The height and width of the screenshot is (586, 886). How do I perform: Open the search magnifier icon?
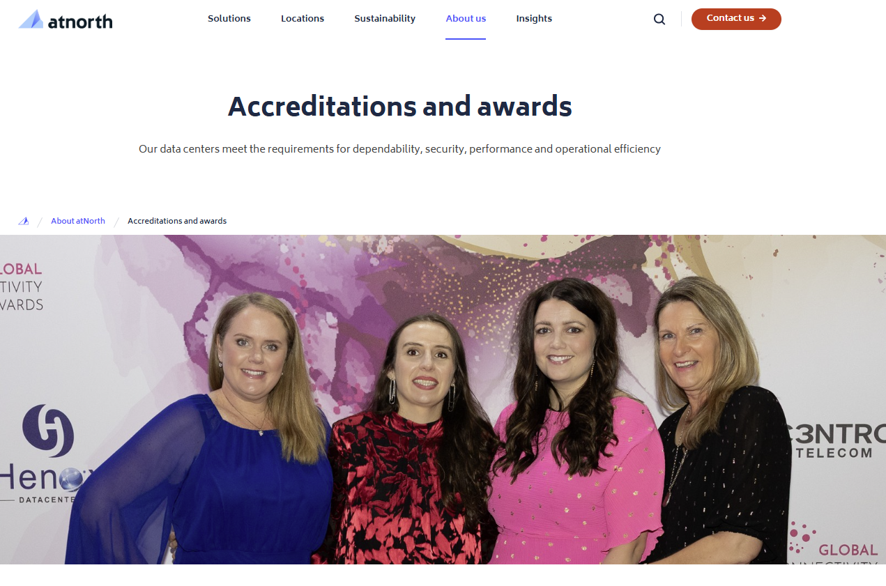(659, 20)
